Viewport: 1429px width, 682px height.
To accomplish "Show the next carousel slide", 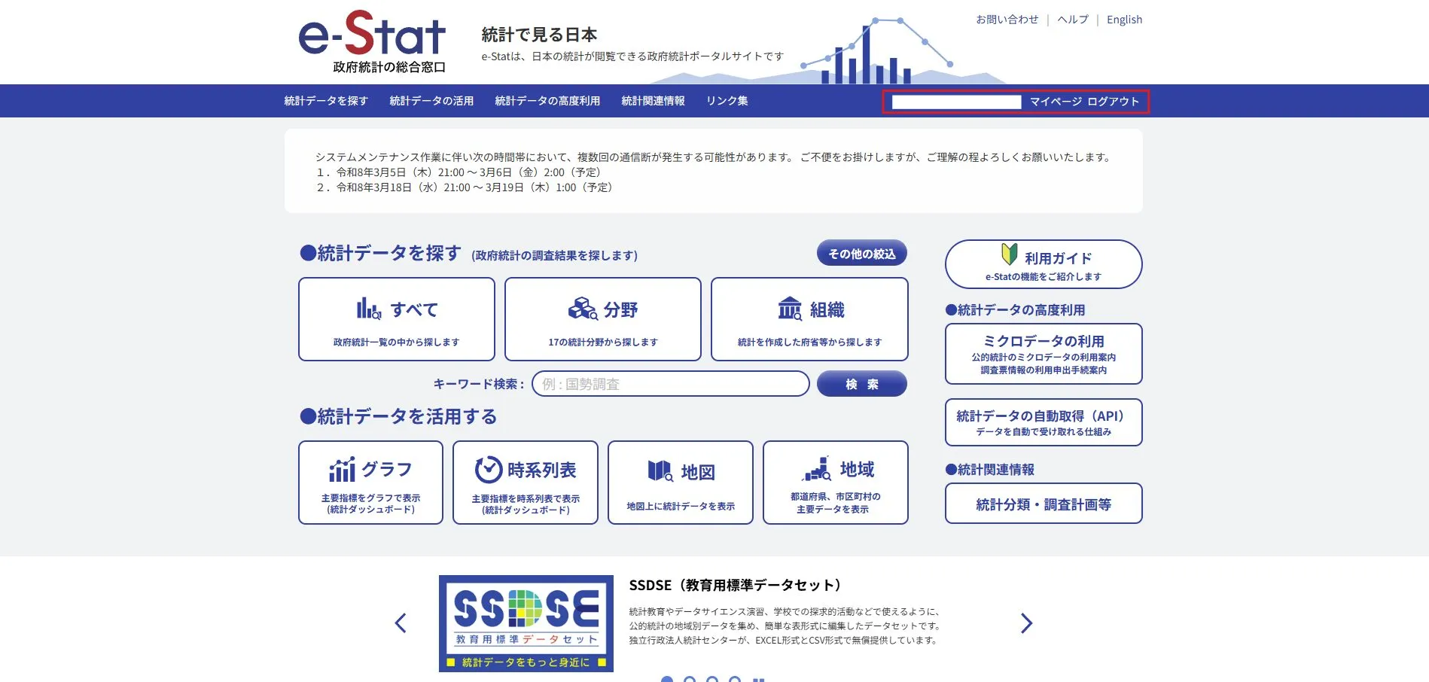I will [x=1026, y=623].
